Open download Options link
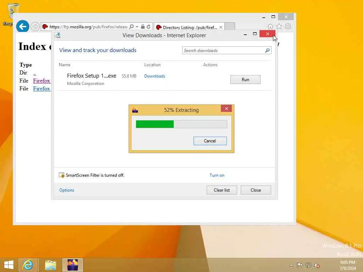 (x=67, y=190)
